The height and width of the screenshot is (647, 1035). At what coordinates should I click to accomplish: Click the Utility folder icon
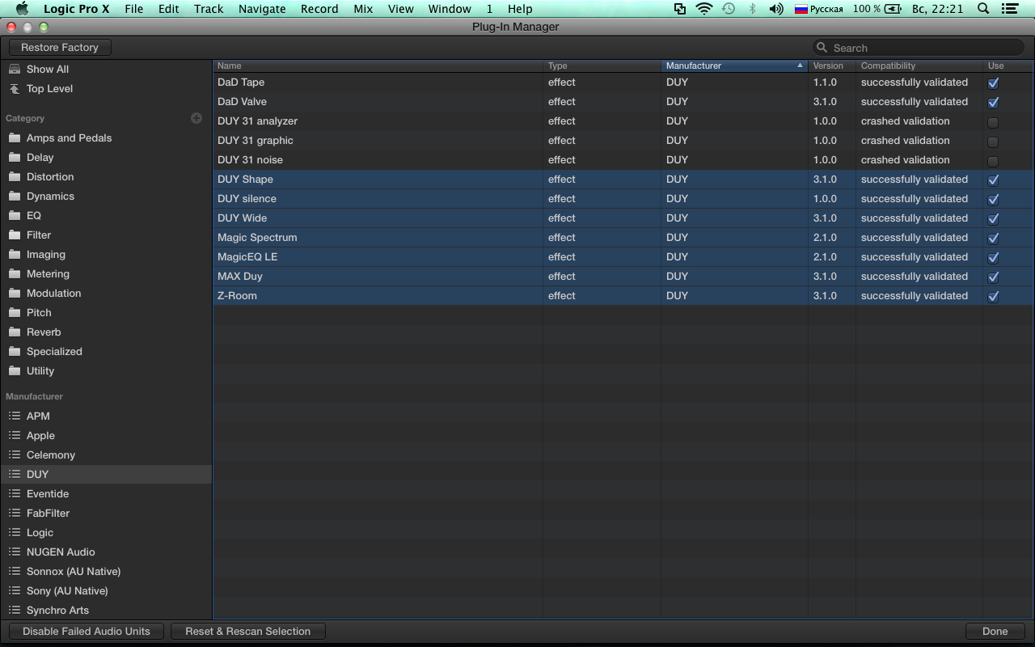(15, 371)
